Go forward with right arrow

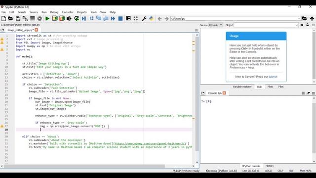click(x=166, y=19)
